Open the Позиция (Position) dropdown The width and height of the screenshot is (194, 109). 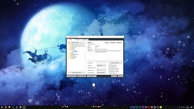point(101,65)
